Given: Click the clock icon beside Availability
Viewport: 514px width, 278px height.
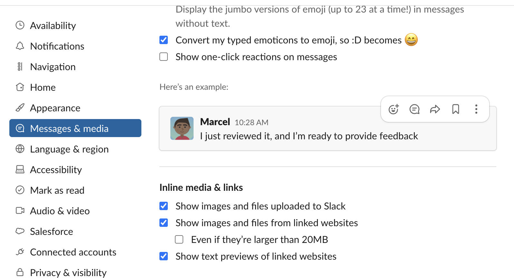Looking at the screenshot, I should 20,25.
